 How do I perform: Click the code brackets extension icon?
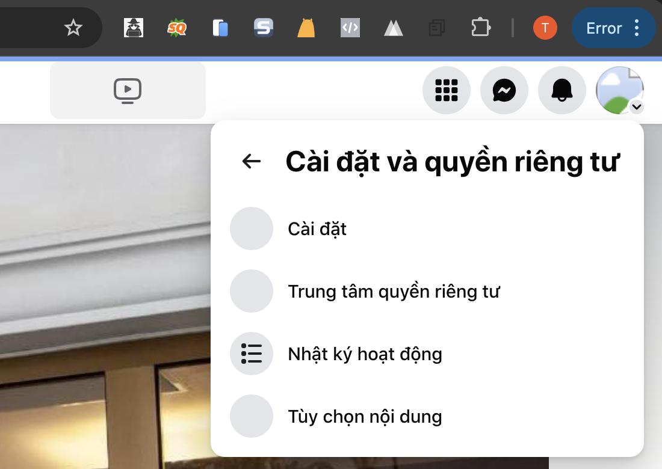pyautogui.click(x=350, y=28)
